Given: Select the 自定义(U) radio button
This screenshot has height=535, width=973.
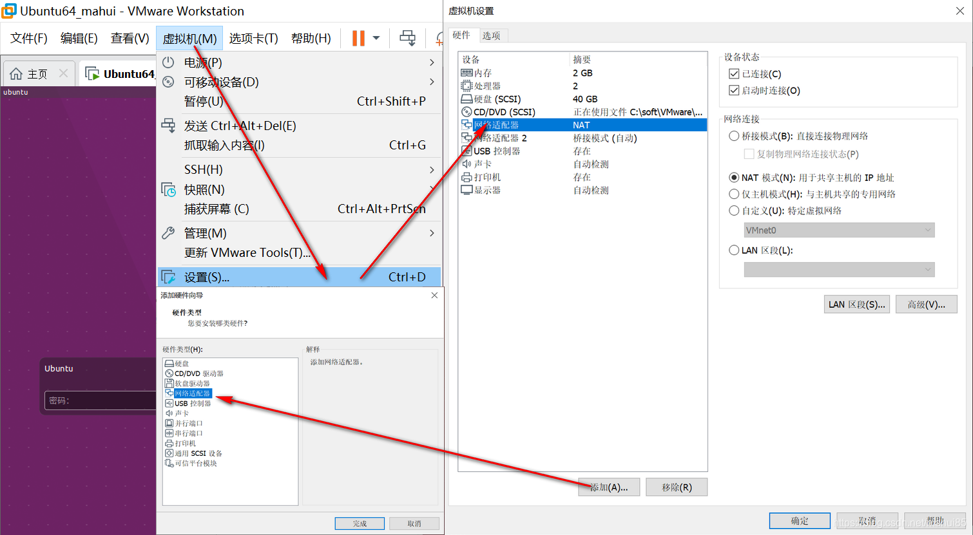Looking at the screenshot, I should pyautogui.click(x=734, y=211).
